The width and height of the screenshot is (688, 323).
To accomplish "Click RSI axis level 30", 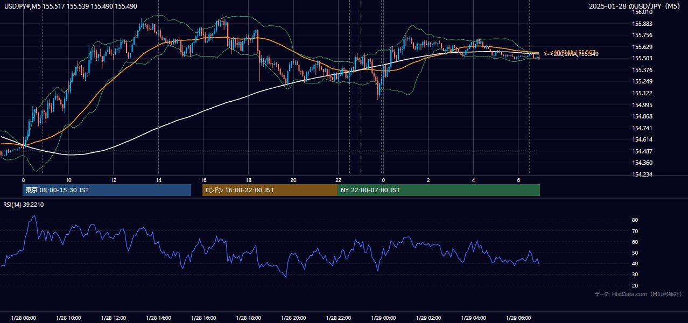I will [635, 275].
